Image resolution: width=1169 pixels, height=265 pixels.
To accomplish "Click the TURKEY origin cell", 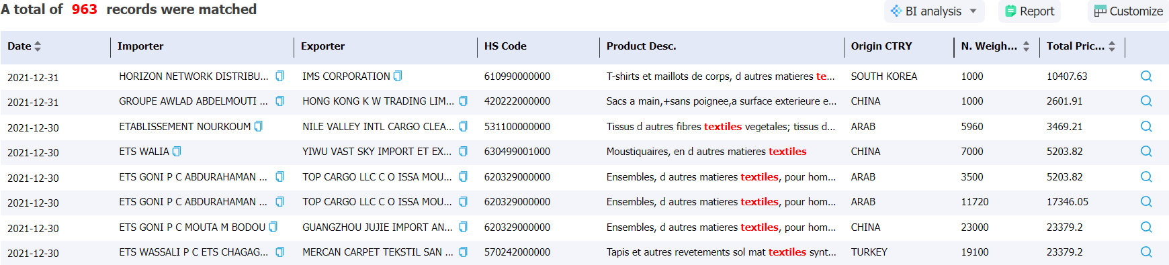I will (869, 252).
